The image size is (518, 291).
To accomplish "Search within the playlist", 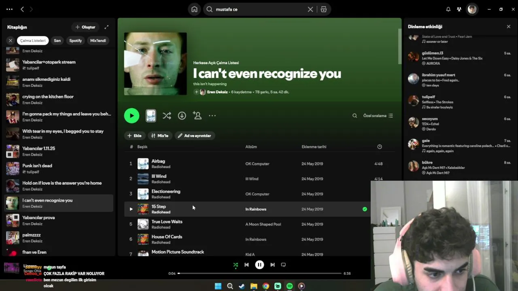I will [355, 116].
